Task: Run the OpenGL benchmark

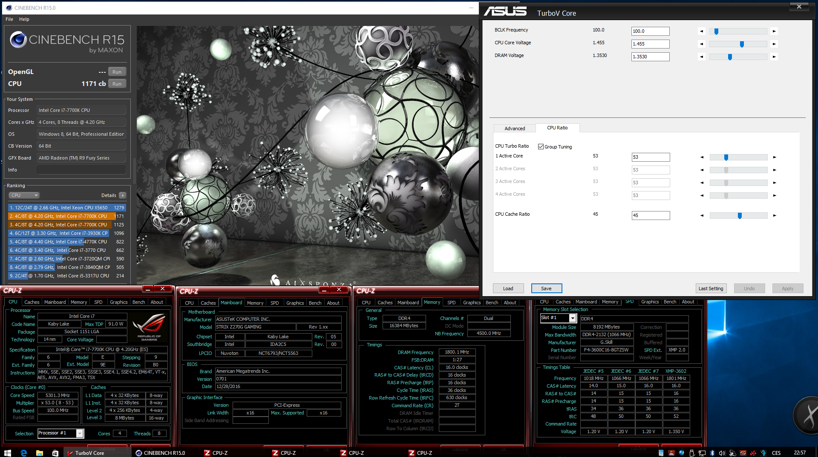Action: [117, 72]
